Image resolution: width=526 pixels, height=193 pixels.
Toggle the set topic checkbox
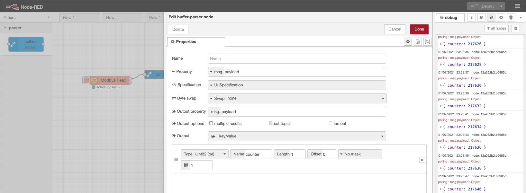271,123
